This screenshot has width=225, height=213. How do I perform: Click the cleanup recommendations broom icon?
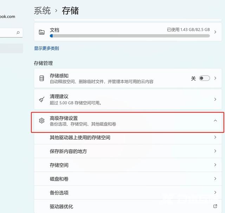42,99
